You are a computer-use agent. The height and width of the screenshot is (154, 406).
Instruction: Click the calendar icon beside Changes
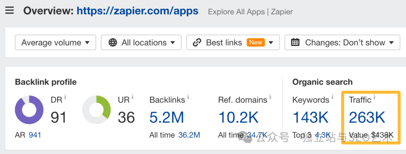pos(295,42)
